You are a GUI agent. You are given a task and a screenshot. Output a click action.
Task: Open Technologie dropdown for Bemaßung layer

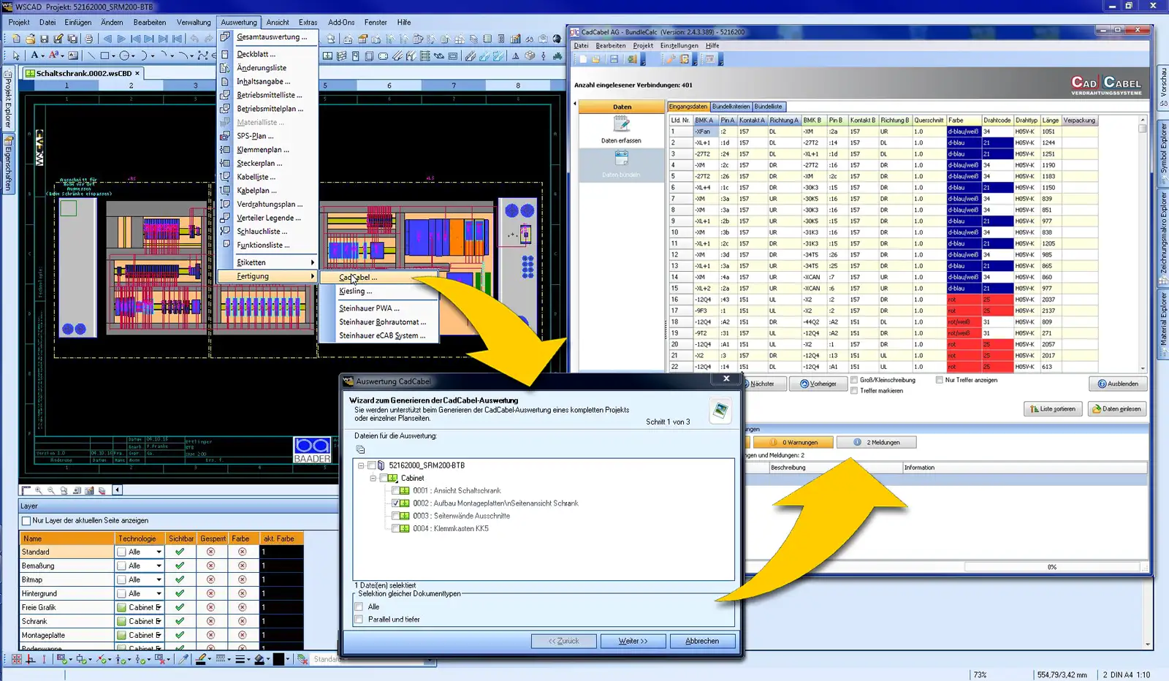(159, 566)
